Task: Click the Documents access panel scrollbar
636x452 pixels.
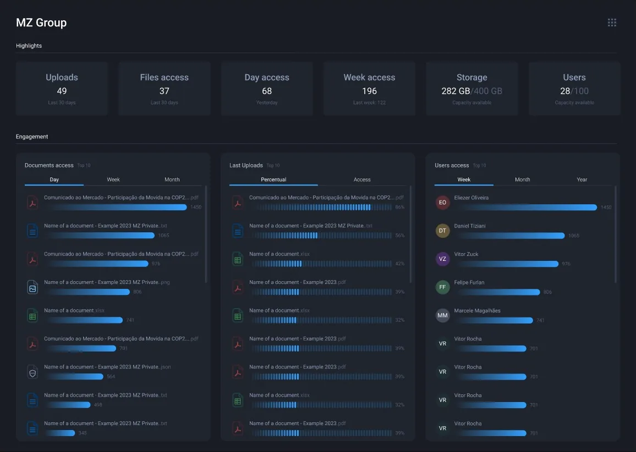Action: [x=206, y=234]
